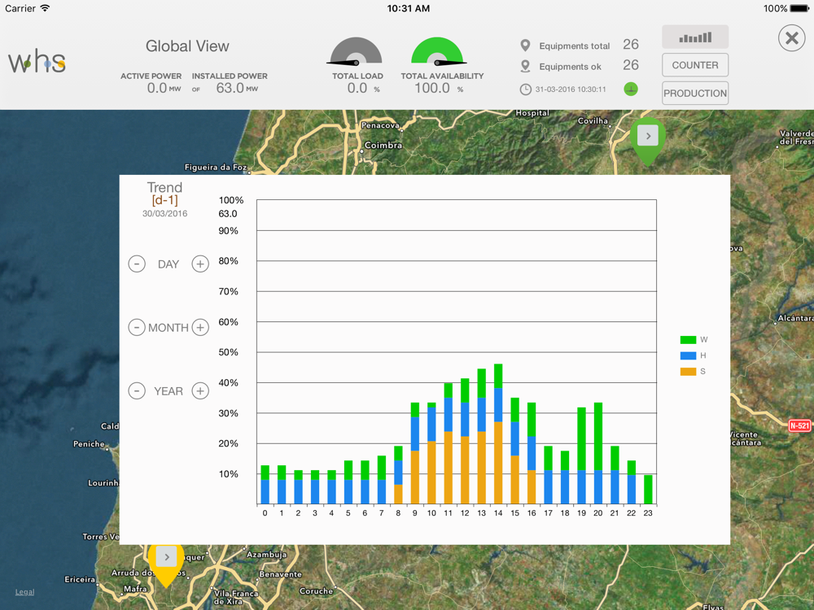The width and height of the screenshot is (814, 610).
Task: Tap the Peniche map label
Action: point(89,444)
